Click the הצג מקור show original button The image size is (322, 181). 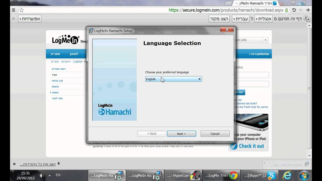[x=219, y=19]
